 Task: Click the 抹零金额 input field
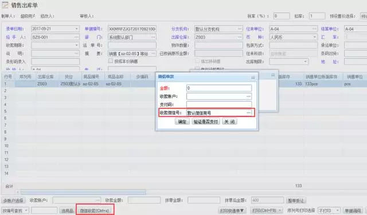204,200
